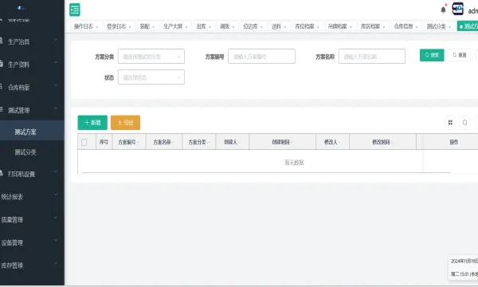The image size is (478, 287).
Task: Expand the 统计报表 sidebar menu
Action: (x=32, y=197)
